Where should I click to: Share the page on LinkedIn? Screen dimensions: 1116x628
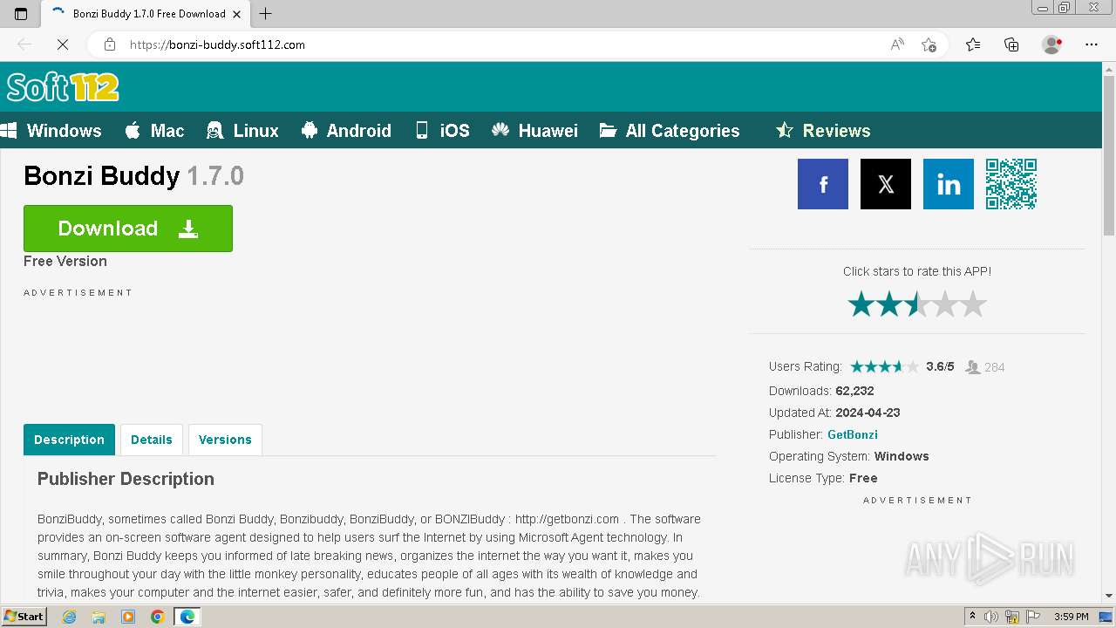[948, 184]
